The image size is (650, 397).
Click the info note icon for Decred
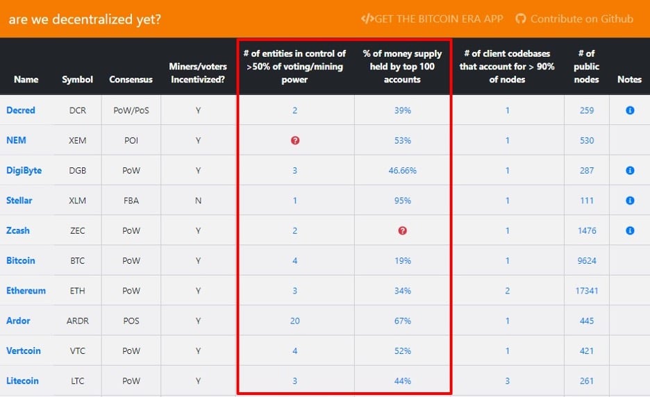630,110
